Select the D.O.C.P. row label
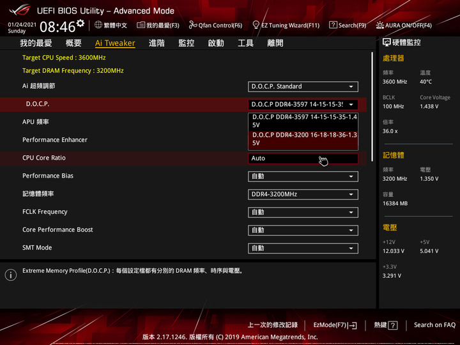 (x=38, y=104)
